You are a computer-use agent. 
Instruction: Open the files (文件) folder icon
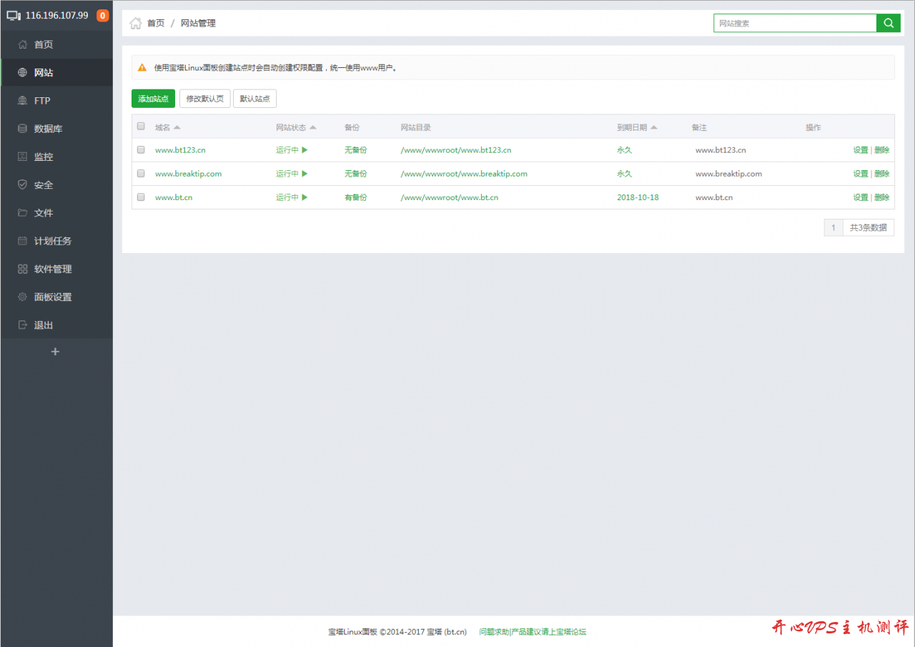(22, 213)
